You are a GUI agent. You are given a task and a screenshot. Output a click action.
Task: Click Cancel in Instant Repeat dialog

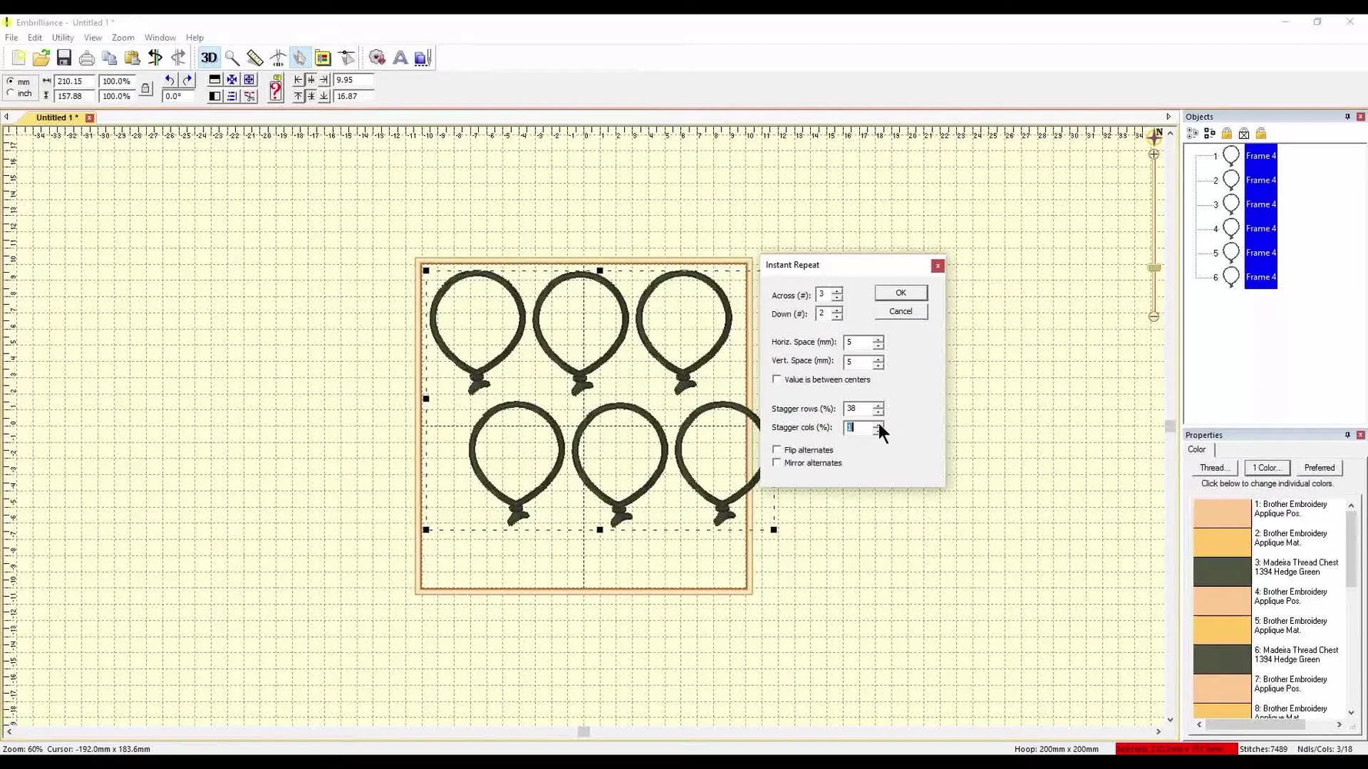pos(901,311)
